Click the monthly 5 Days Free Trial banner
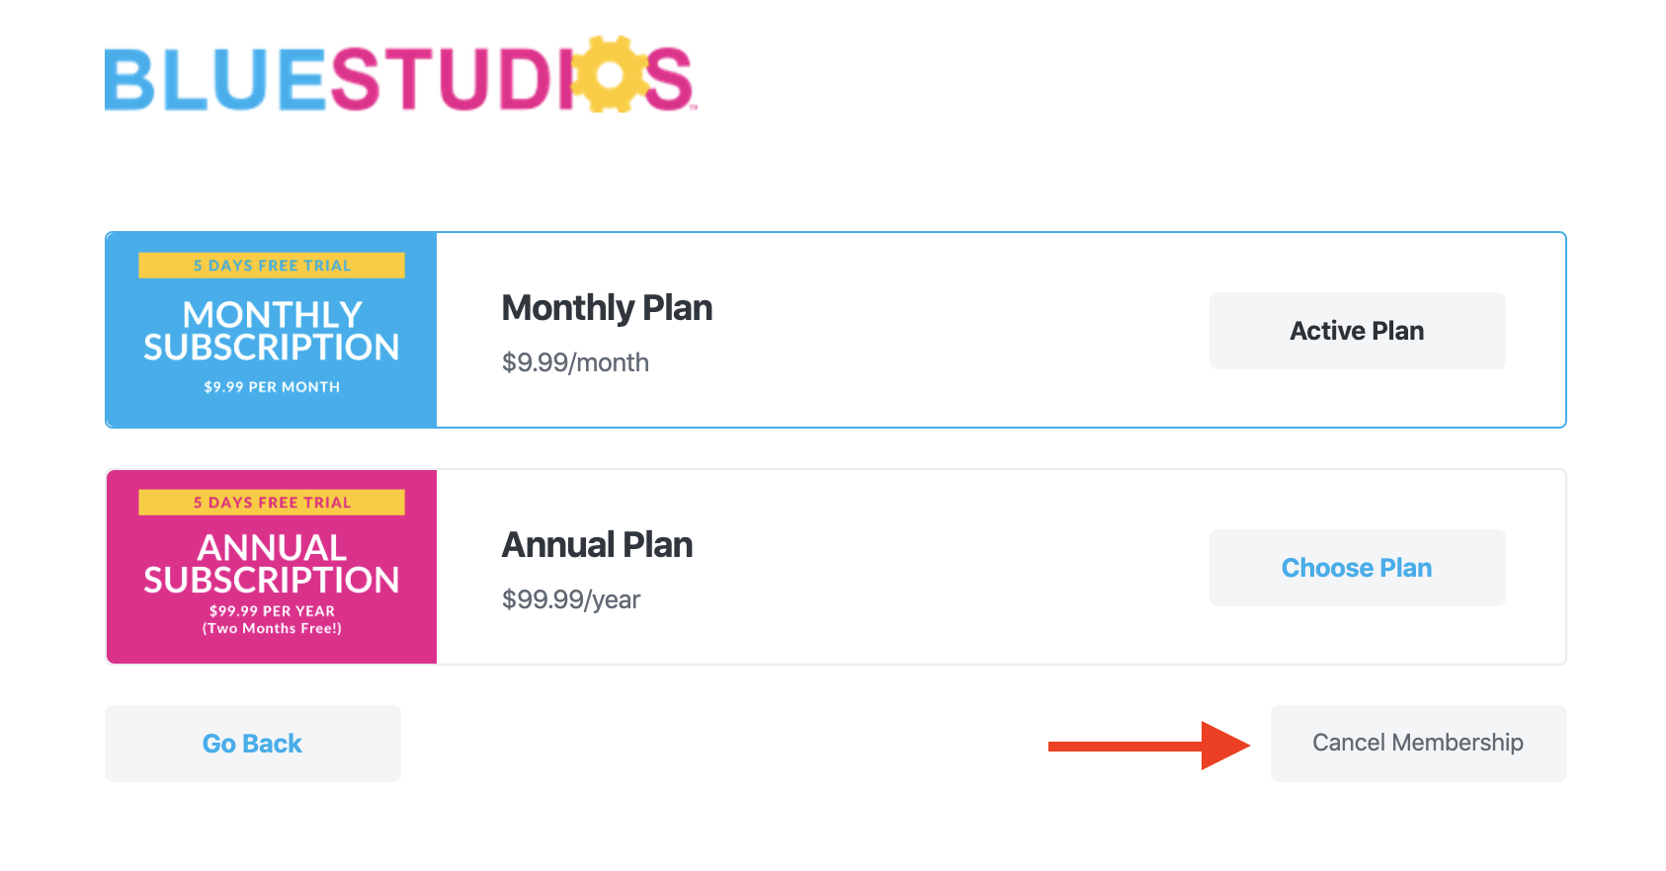This screenshot has height=871, width=1666. 272,266
